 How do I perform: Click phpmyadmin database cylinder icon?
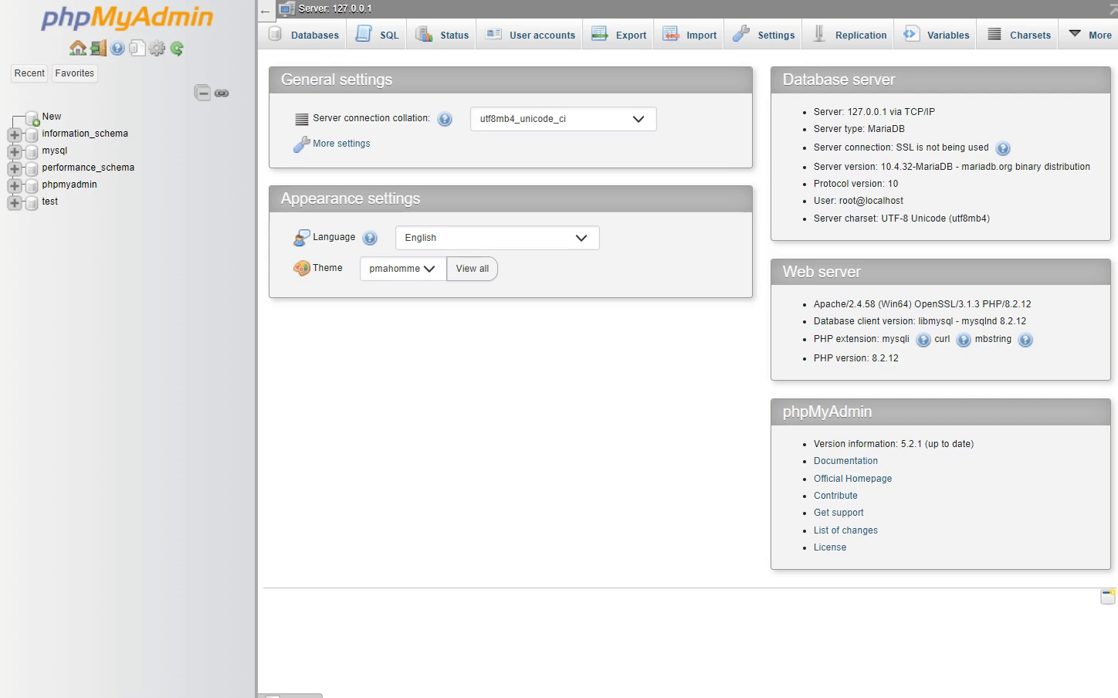tap(32, 185)
